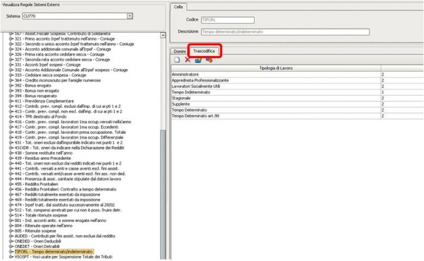Expand node 324 Acconto addizionale comunale
The width and height of the screenshot is (424, 261).
[x=11, y=49]
